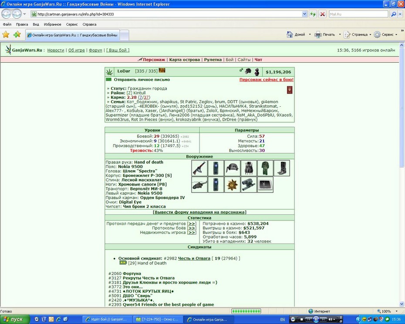This screenshot has width=405, height=324.
Task: Click the page loading progress bar
Action: tap(246, 311)
